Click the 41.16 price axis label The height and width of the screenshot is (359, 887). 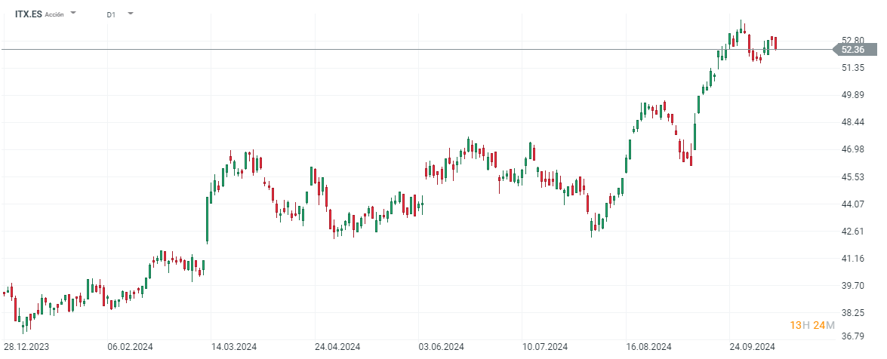(x=853, y=259)
